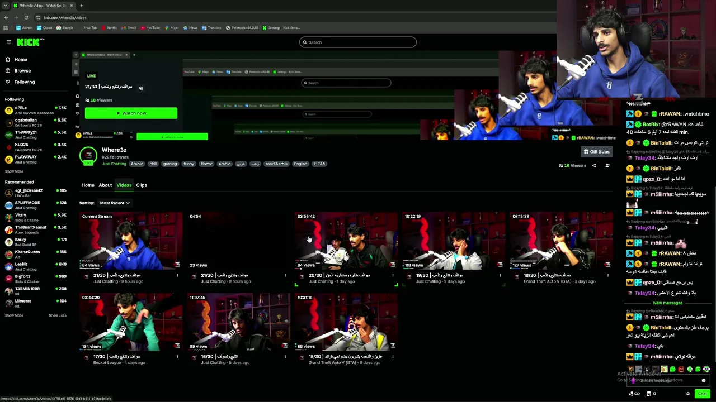Screen dimensions: 716x402
Task: Expand Show more under Following list
Action: [x=14, y=171]
